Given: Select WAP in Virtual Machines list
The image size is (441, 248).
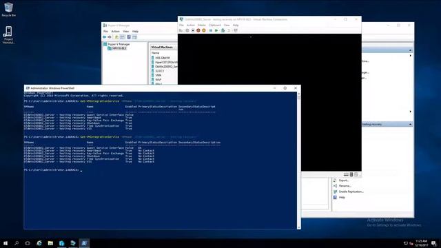Looking at the screenshot, I should tap(158, 80).
